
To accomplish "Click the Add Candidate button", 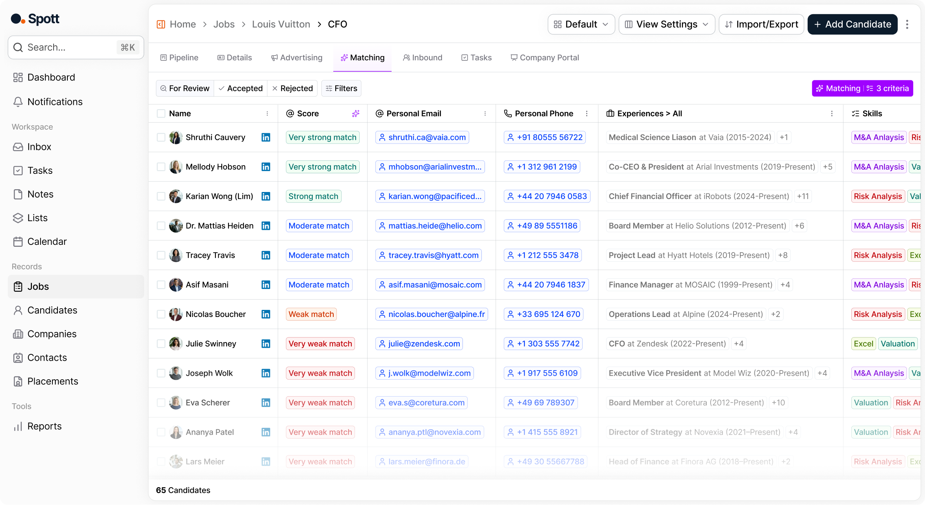I will (853, 24).
